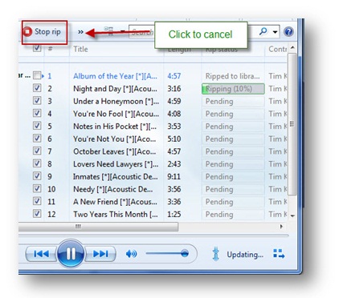Open the toolbar overflow chevron menu
This screenshot has height=298, width=339.
(x=80, y=32)
